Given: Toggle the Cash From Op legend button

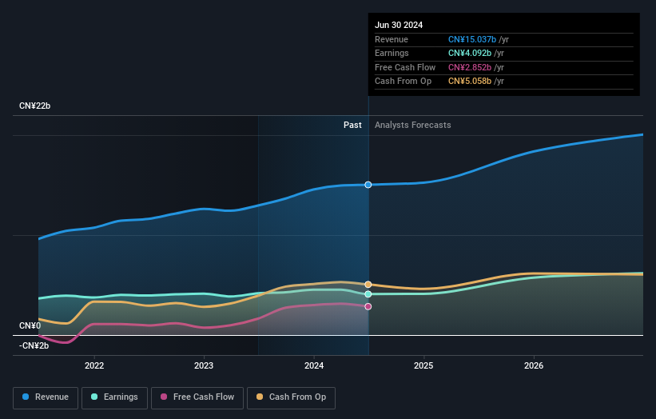Looking at the screenshot, I should point(291,397).
